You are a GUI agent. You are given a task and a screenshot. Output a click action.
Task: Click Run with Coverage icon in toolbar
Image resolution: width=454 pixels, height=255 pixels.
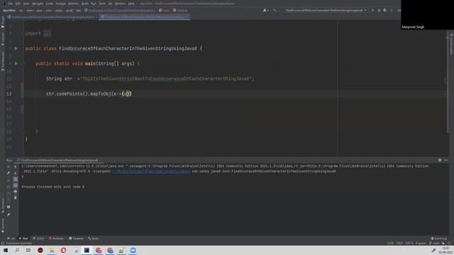[x=385, y=11]
